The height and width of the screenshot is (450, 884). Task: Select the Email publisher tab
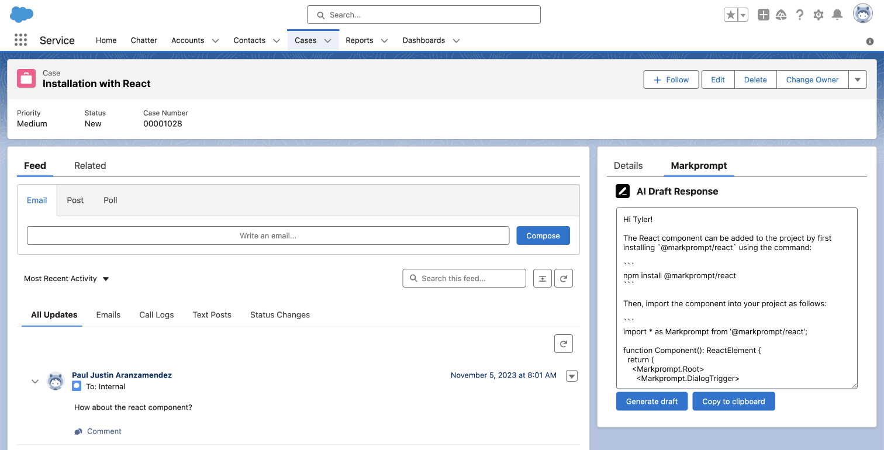pyautogui.click(x=37, y=200)
